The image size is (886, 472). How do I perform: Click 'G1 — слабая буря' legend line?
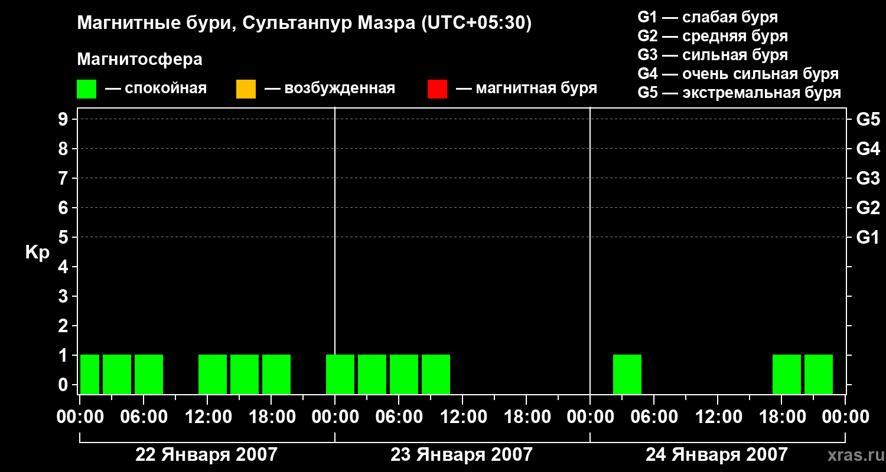pyautogui.click(x=708, y=17)
